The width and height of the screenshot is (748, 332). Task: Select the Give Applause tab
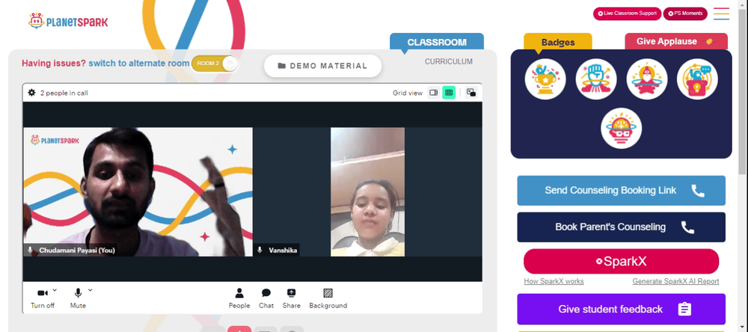(676, 42)
